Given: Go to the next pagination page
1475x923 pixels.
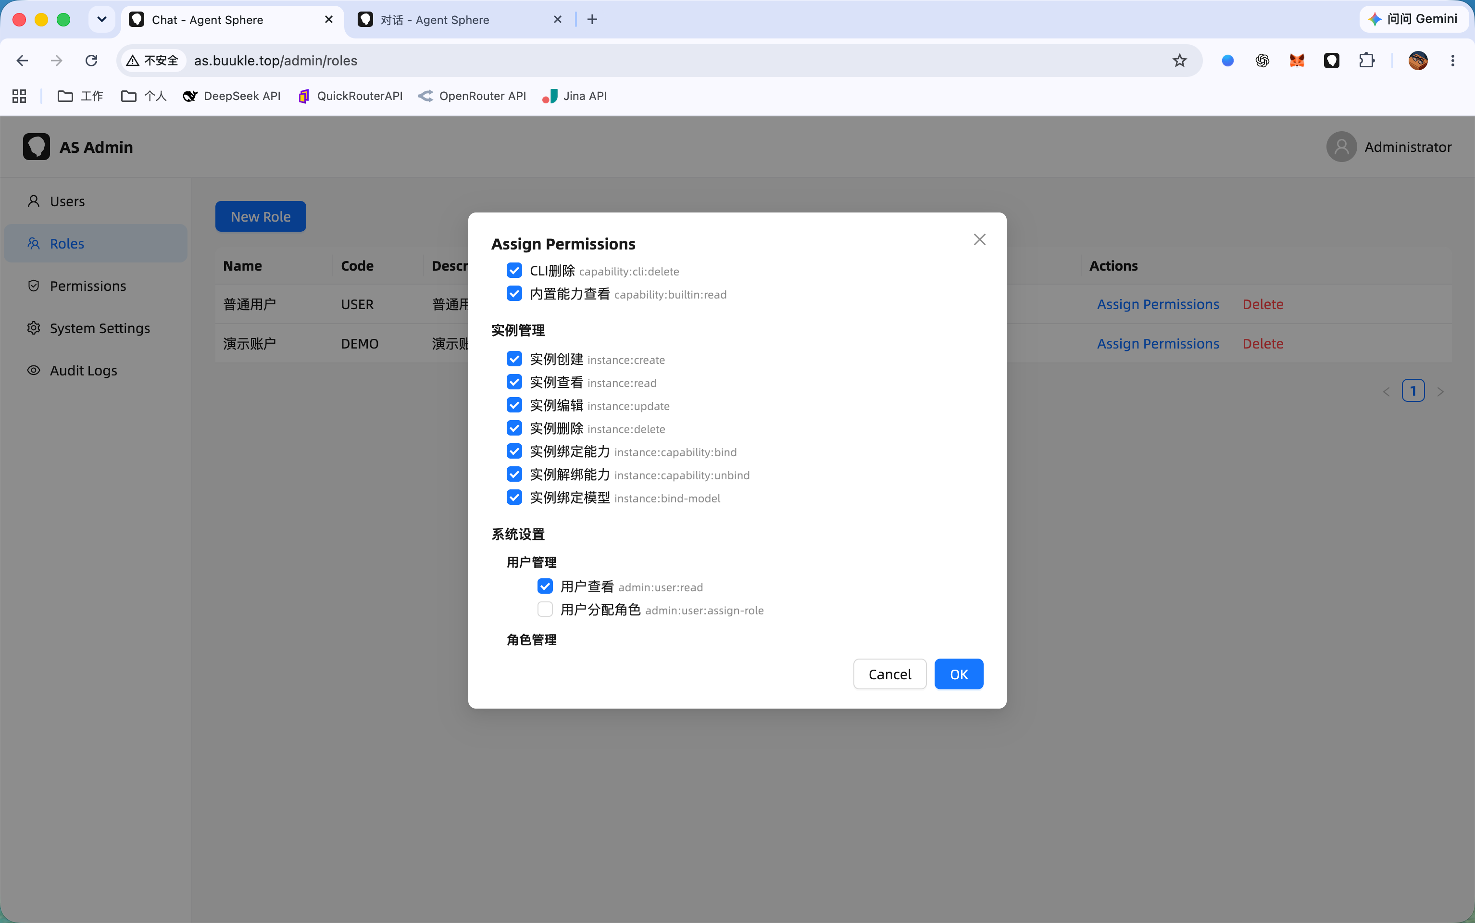Looking at the screenshot, I should [x=1440, y=392].
